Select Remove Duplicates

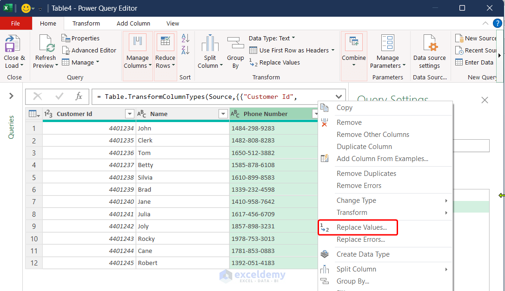click(385, 173)
